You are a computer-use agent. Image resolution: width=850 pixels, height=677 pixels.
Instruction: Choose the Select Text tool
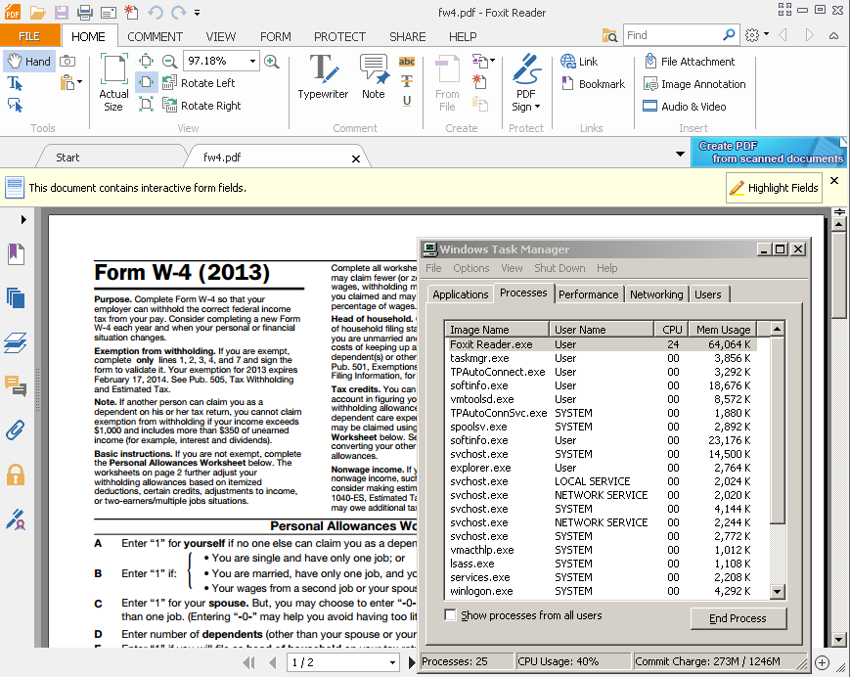coord(15,83)
